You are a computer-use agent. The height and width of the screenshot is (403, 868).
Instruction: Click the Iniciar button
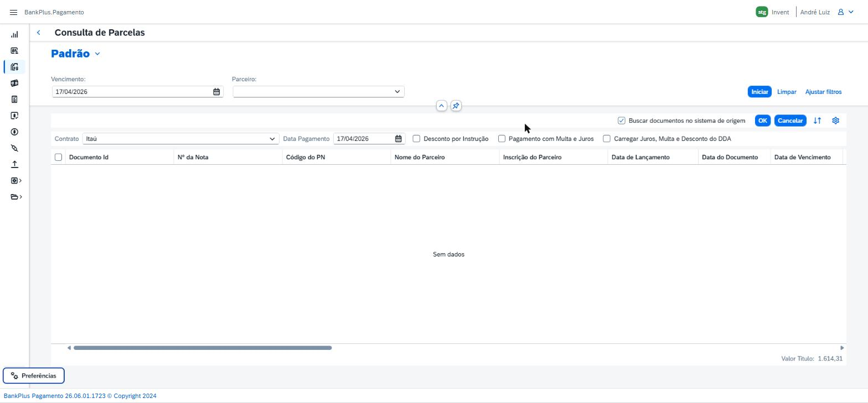click(x=759, y=92)
